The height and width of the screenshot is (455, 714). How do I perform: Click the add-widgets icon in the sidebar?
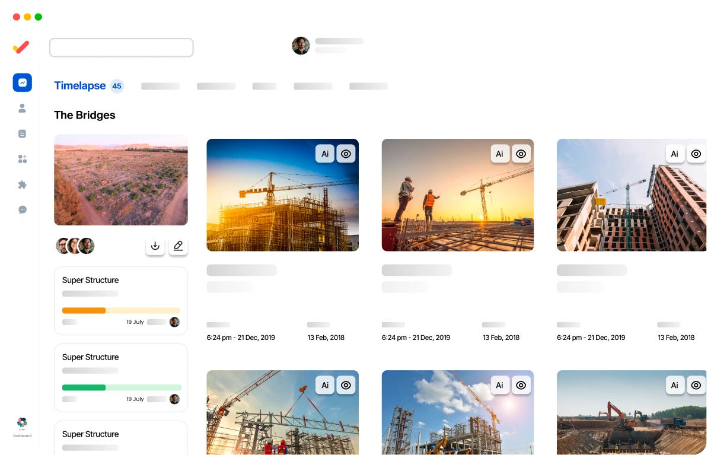22,159
